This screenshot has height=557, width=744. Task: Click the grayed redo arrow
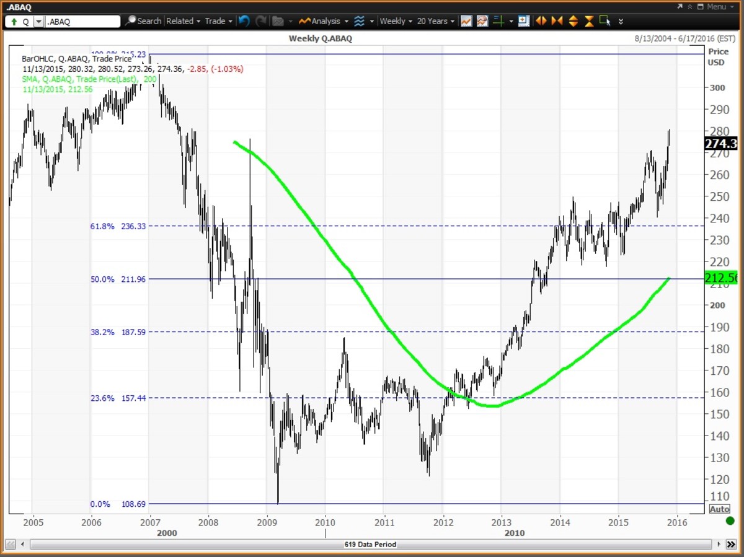260,21
